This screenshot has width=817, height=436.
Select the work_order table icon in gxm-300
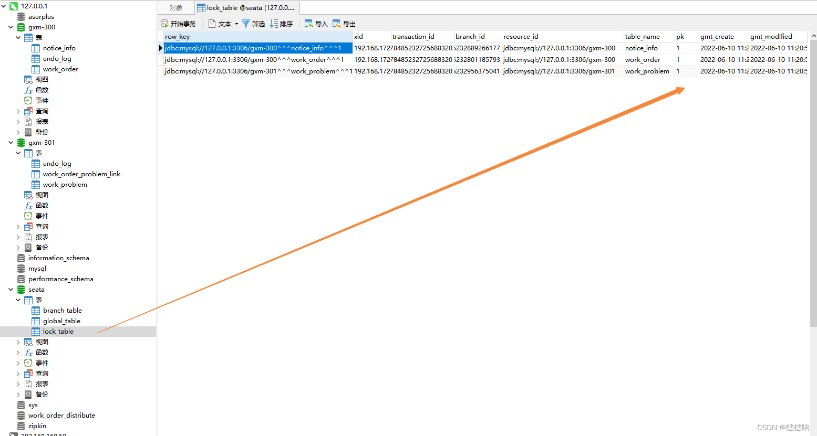point(36,69)
